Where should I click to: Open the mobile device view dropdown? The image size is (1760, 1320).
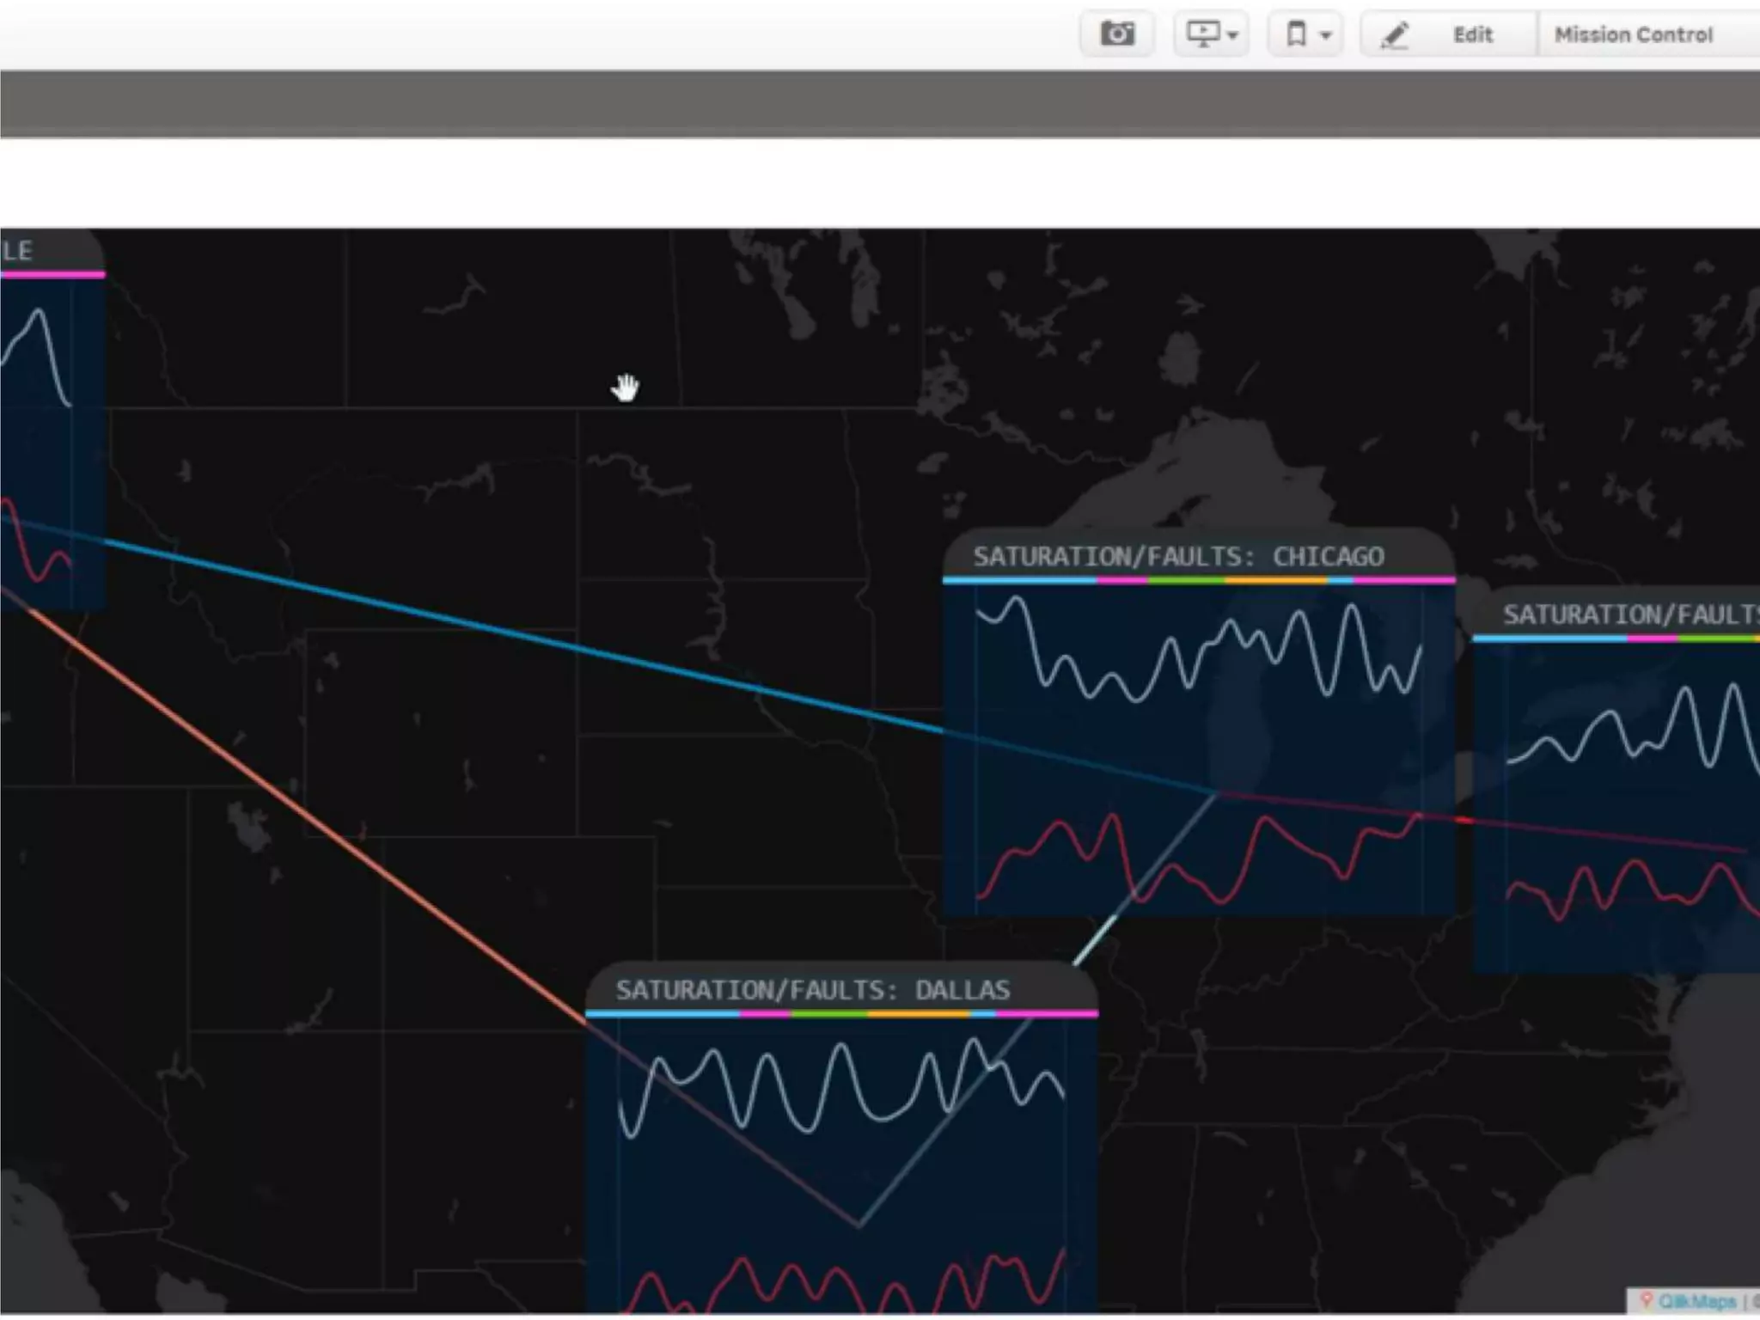point(1306,34)
